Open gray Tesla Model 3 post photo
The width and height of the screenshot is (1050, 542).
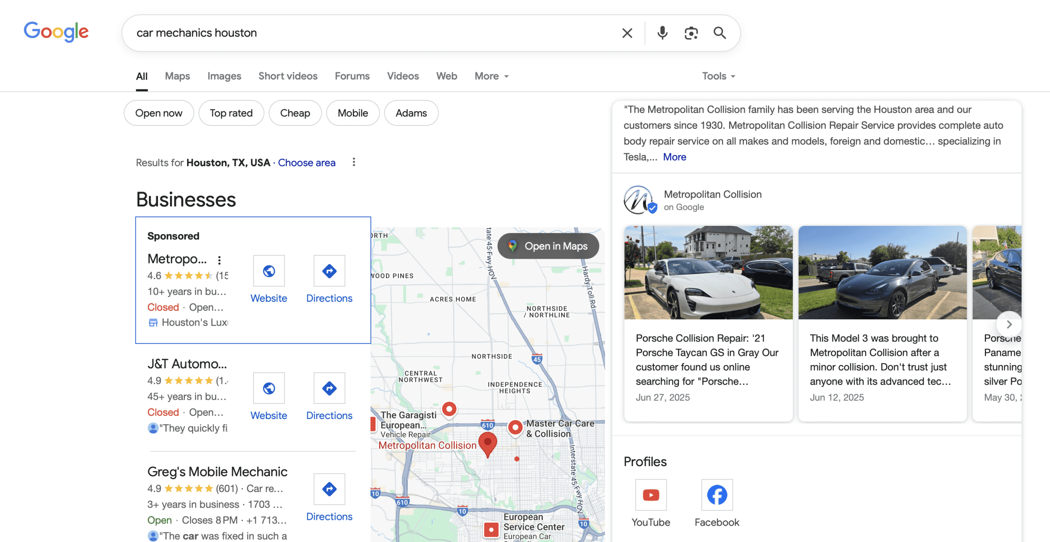[x=883, y=272]
